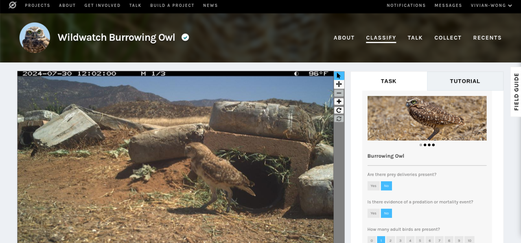Select the pointer annotate tool
Image resolution: width=521 pixels, height=243 pixels.
point(339,76)
